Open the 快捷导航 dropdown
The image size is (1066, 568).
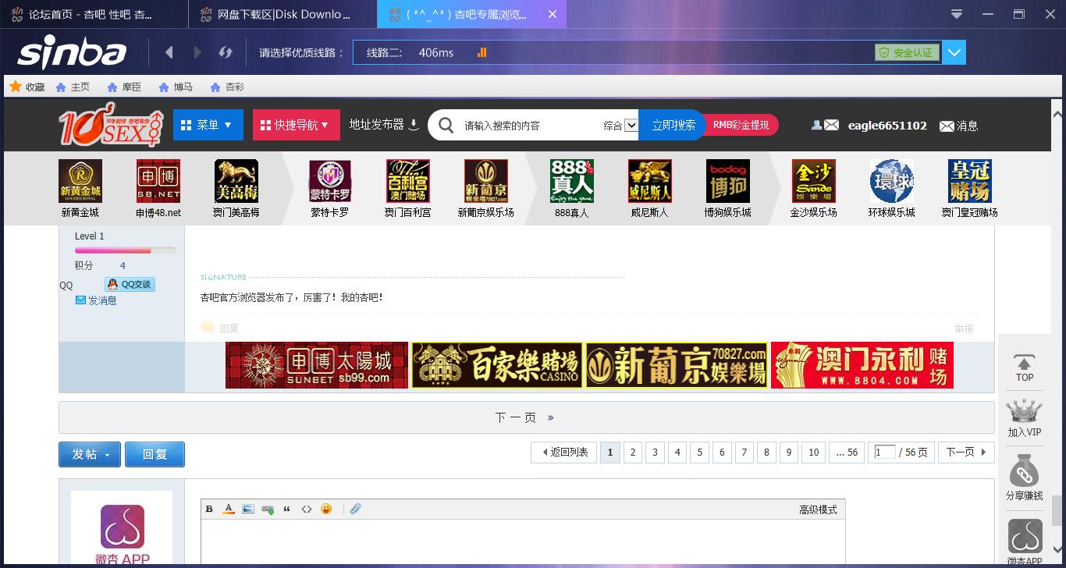pos(296,124)
